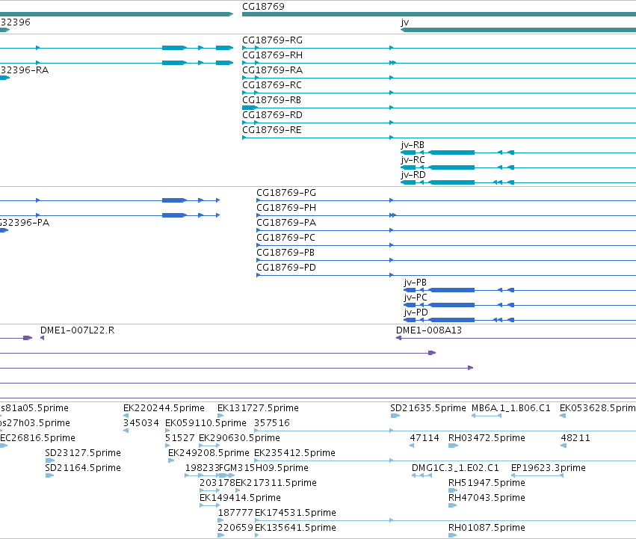636x539 pixels.
Task: Click the jv gene label
Action: pos(405,22)
